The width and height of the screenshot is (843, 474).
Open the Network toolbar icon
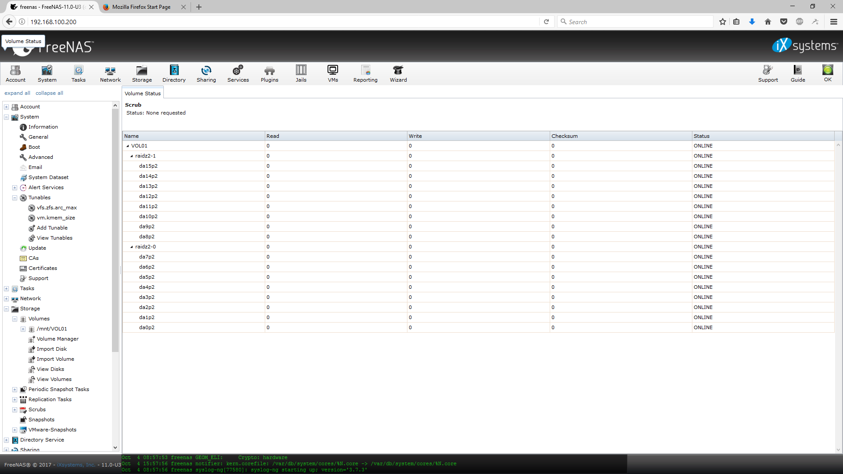110,73
